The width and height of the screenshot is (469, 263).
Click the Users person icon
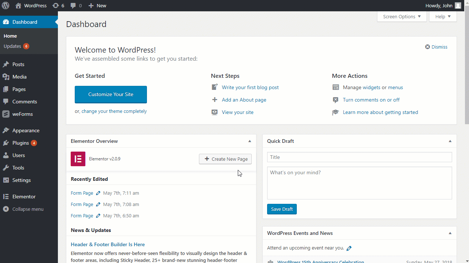6,155
